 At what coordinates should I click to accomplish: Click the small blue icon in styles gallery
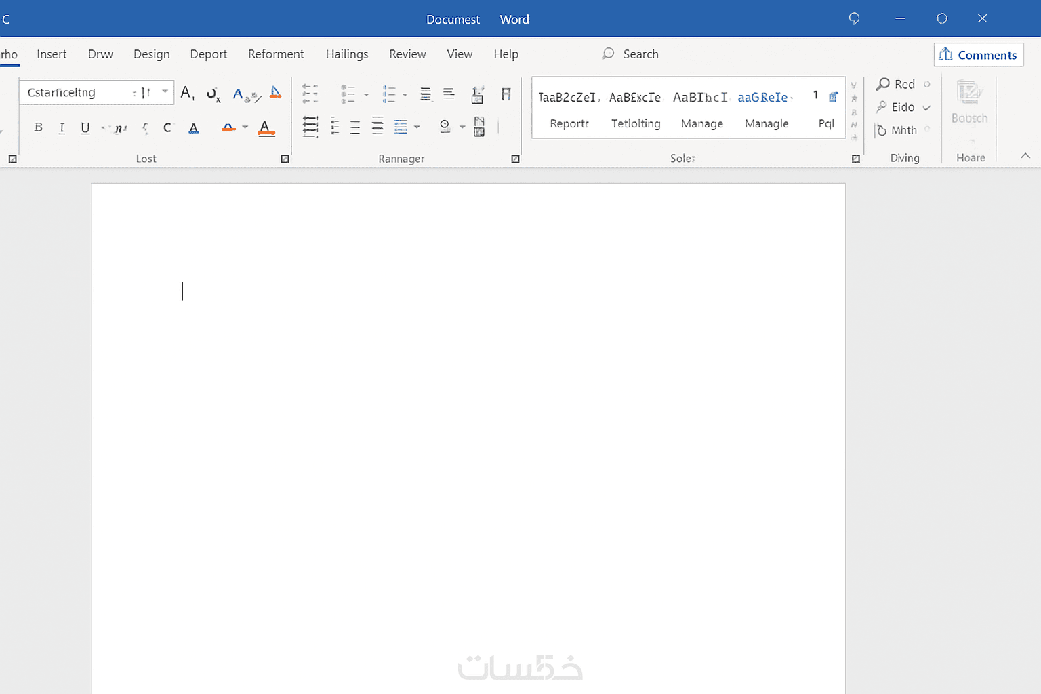(834, 97)
